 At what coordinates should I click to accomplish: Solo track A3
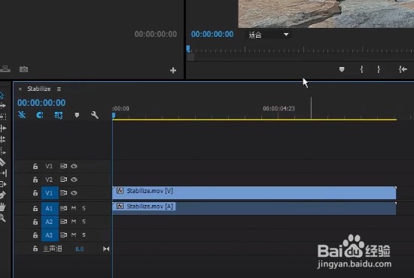(84, 234)
